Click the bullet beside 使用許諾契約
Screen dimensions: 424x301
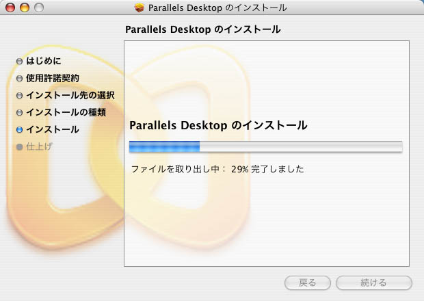20,78
